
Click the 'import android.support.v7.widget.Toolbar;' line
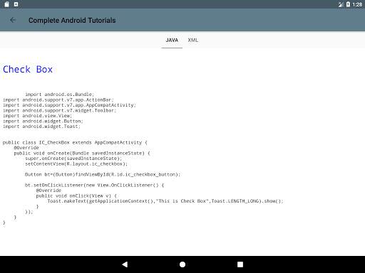coord(60,110)
